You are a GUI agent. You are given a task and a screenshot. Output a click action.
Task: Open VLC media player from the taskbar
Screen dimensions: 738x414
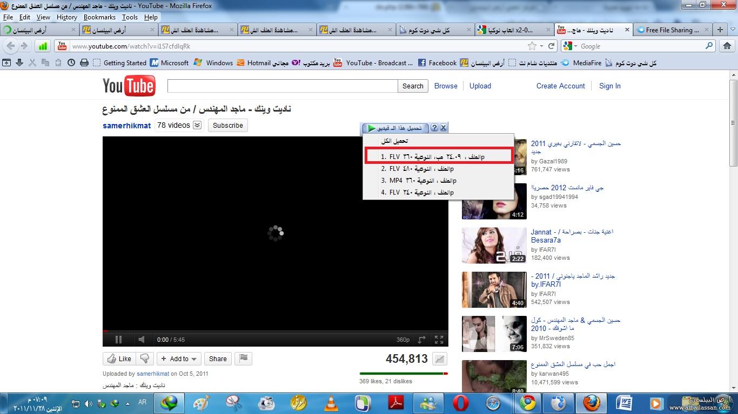(331, 403)
